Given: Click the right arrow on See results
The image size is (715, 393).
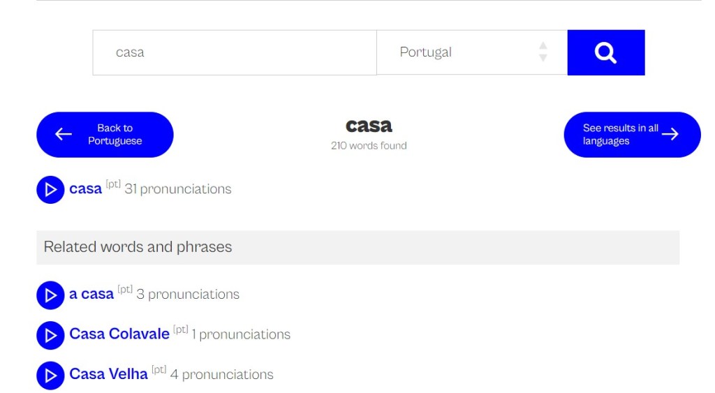Looking at the screenshot, I should coord(670,135).
